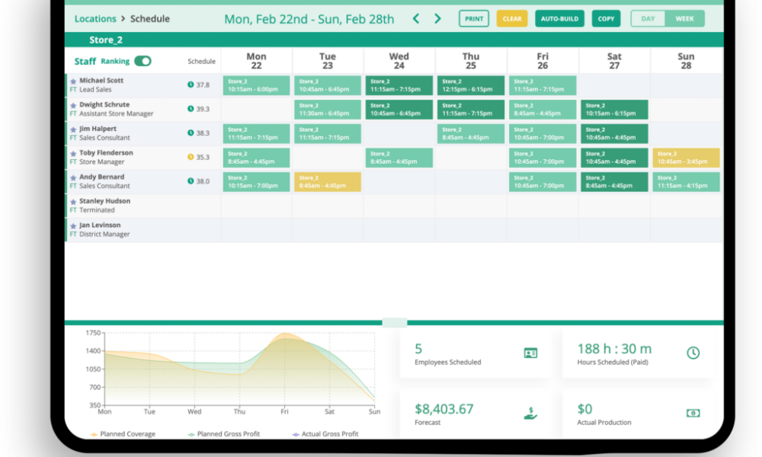This screenshot has height=457, width=762.
Task: Open Michael Scott's Monday 10:15am shift
Action: (256, 85)
